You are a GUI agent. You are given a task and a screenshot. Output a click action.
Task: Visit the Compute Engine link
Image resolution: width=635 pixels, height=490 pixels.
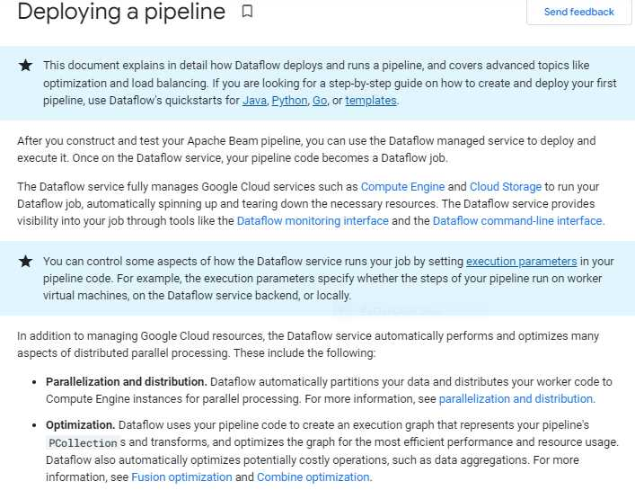click(401, 187)
